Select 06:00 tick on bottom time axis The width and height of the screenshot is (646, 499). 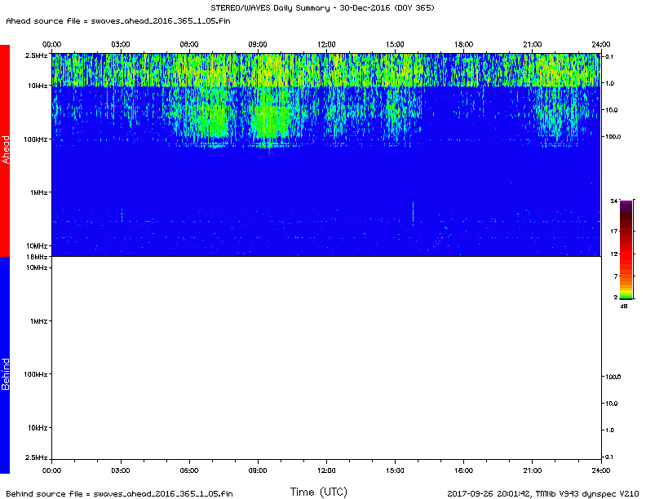189,470
